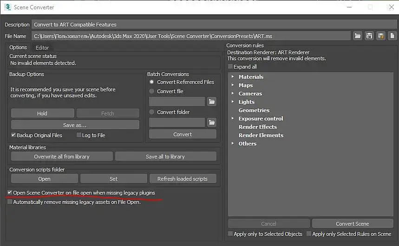Browse for folder next to Convert folder field
Screen dimensions: 399x246
click(x=211, y=122)
